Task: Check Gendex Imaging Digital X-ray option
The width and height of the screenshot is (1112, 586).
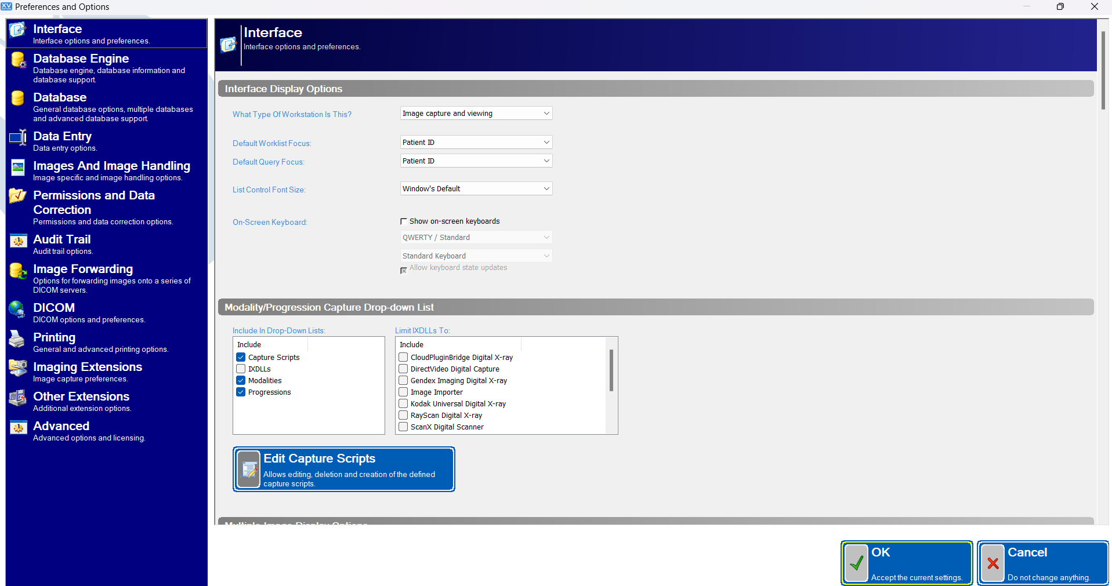Action: point(403,380)
